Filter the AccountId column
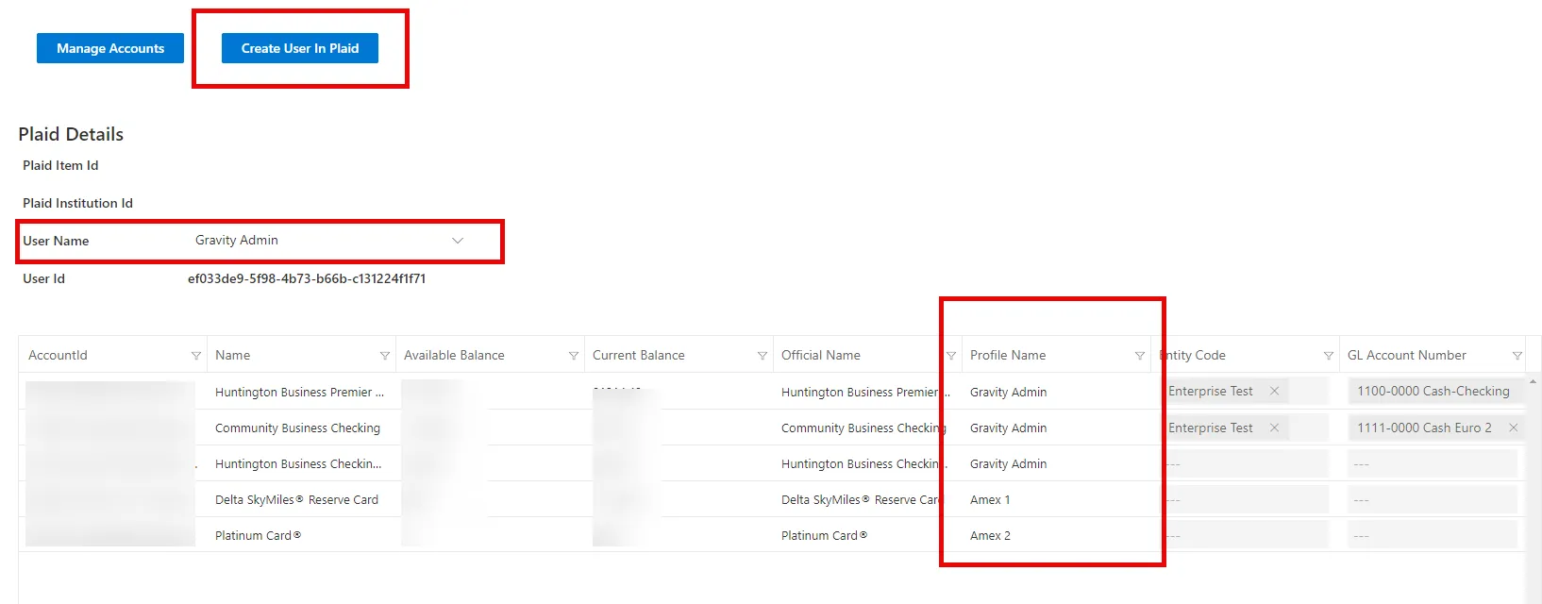 coord(196,356)
